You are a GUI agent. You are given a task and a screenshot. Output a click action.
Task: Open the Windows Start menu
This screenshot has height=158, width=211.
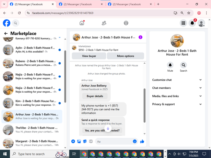click(5, 154)
